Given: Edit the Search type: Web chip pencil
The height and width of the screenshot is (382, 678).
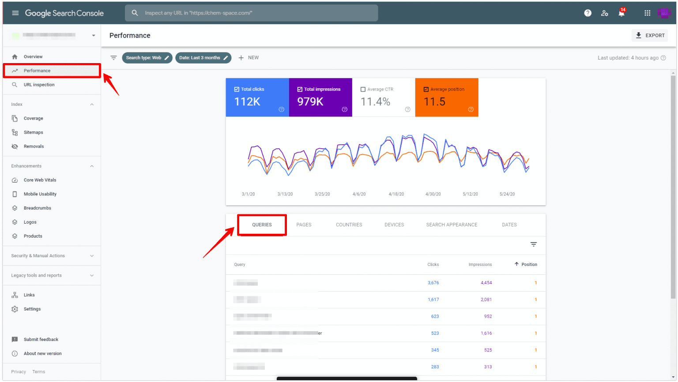Looking at the screenshot, I should [167, 58].
